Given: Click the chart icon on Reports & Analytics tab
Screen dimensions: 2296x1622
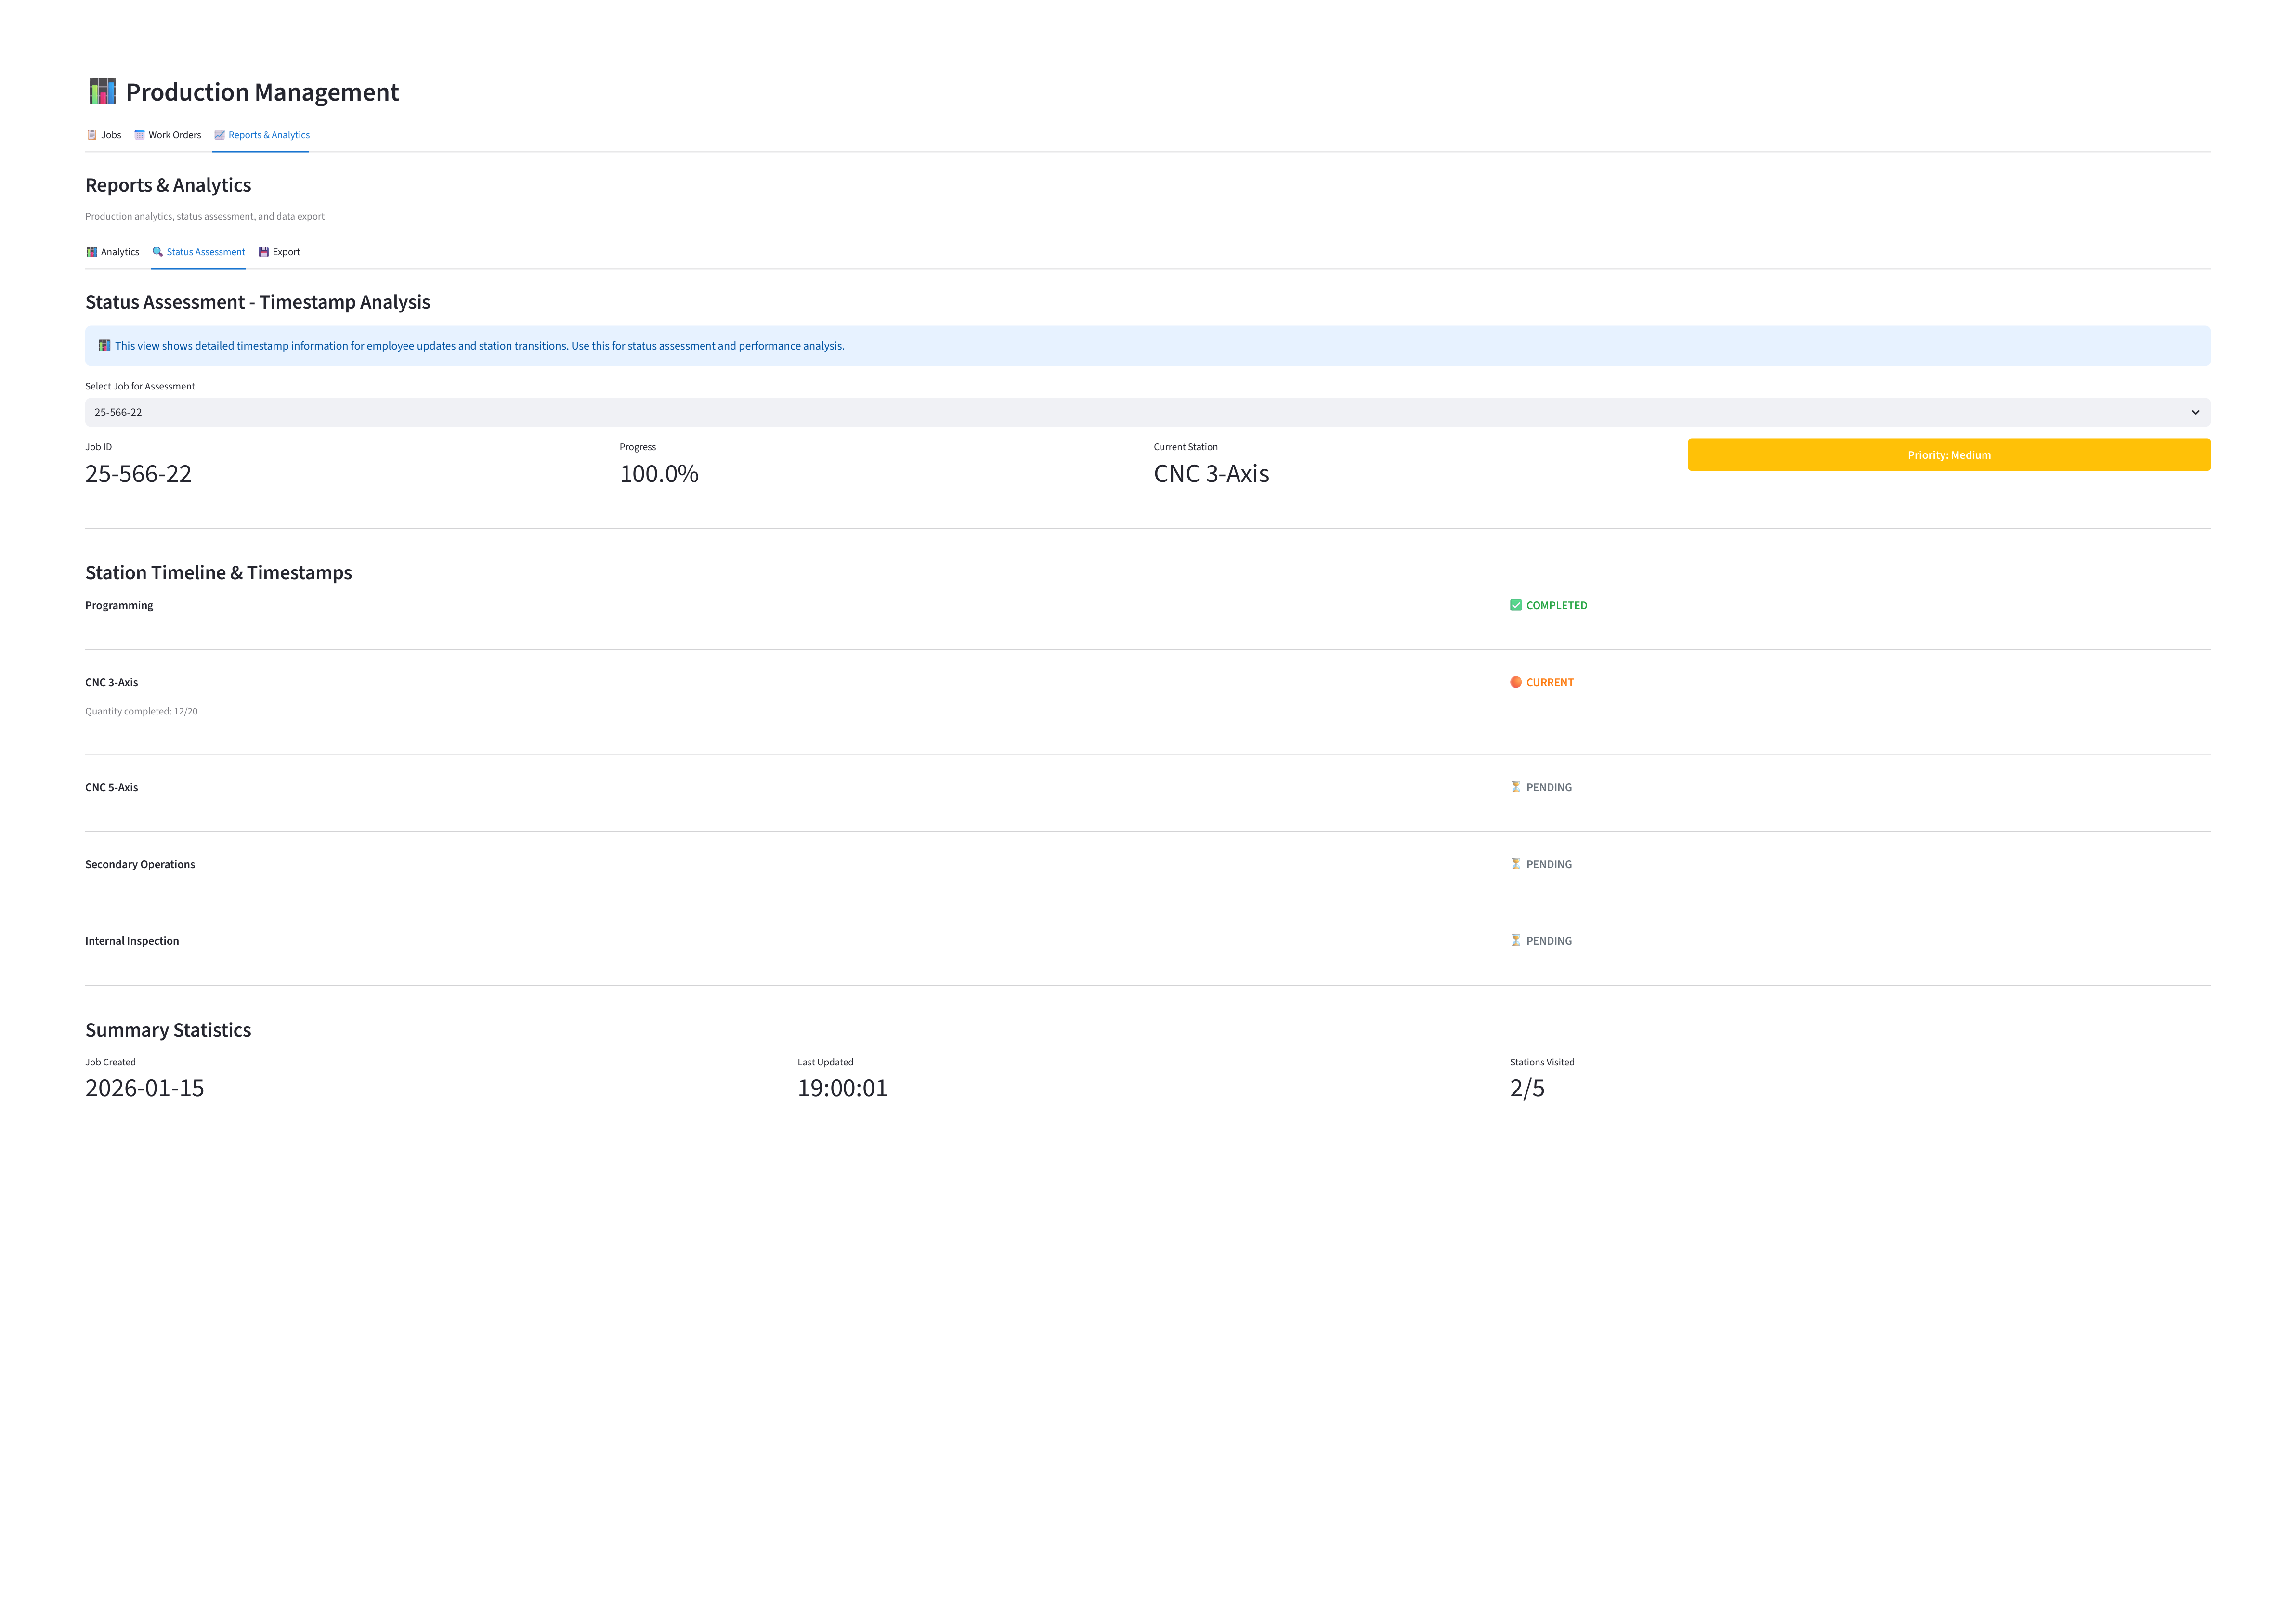Looking at the screenshot, I should pos(219,135).
